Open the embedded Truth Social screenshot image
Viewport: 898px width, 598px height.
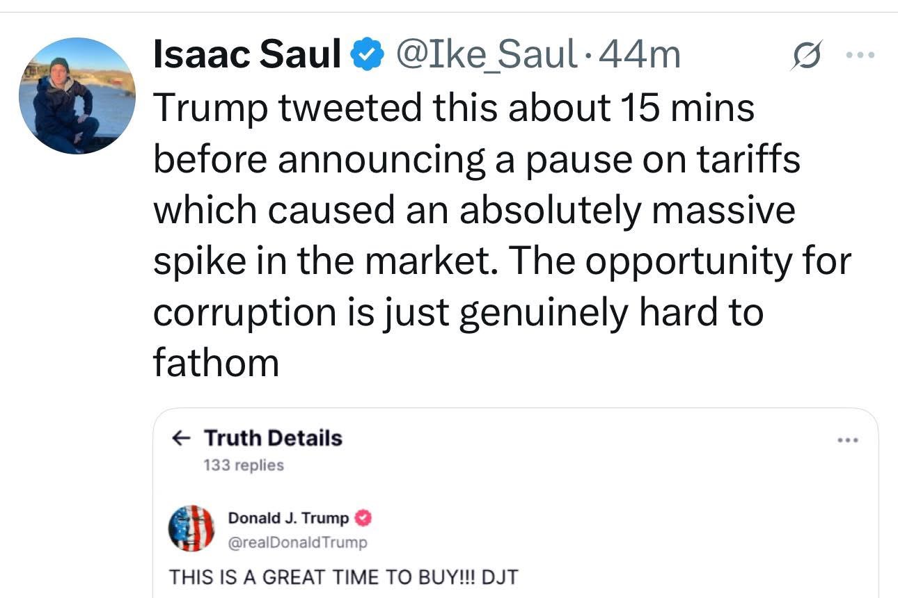[516, 503]
